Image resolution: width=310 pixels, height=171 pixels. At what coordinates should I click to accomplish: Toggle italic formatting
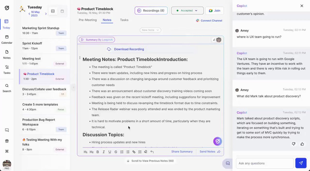[104, 152]
